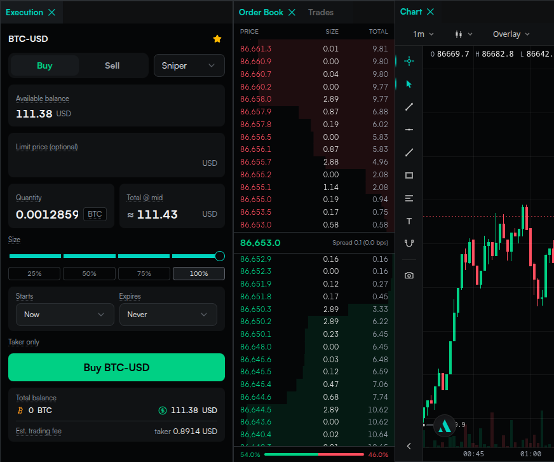
Task: Collapse the chart toolbar with left chevron
Action: tap(409, 446)
